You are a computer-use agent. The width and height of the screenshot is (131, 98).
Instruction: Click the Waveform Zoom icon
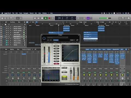(110, 22)
